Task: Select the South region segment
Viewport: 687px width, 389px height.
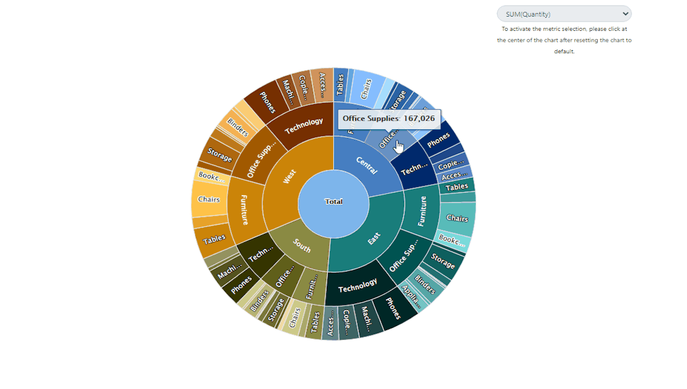Action: click(x=301, y=247)
